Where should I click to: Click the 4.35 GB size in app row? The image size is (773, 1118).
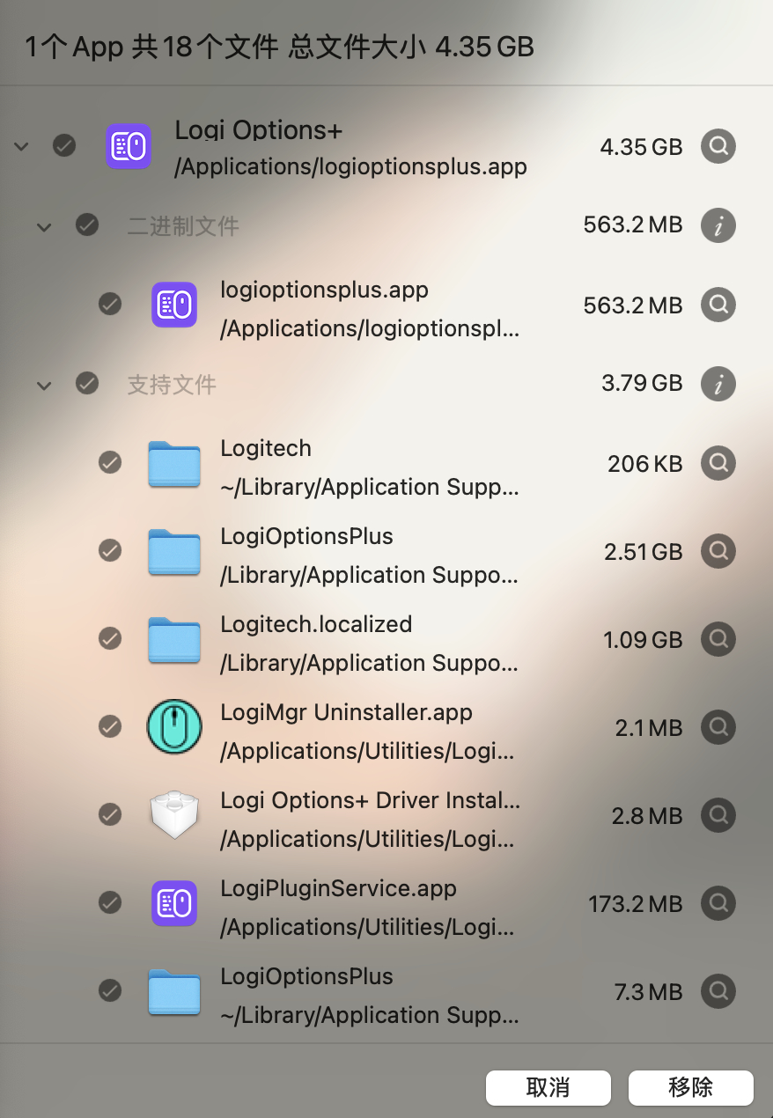click(641, 147)
